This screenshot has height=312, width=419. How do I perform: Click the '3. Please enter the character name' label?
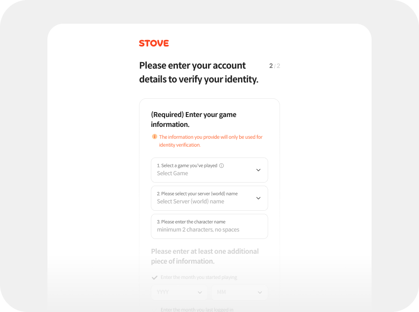(191, 222)
